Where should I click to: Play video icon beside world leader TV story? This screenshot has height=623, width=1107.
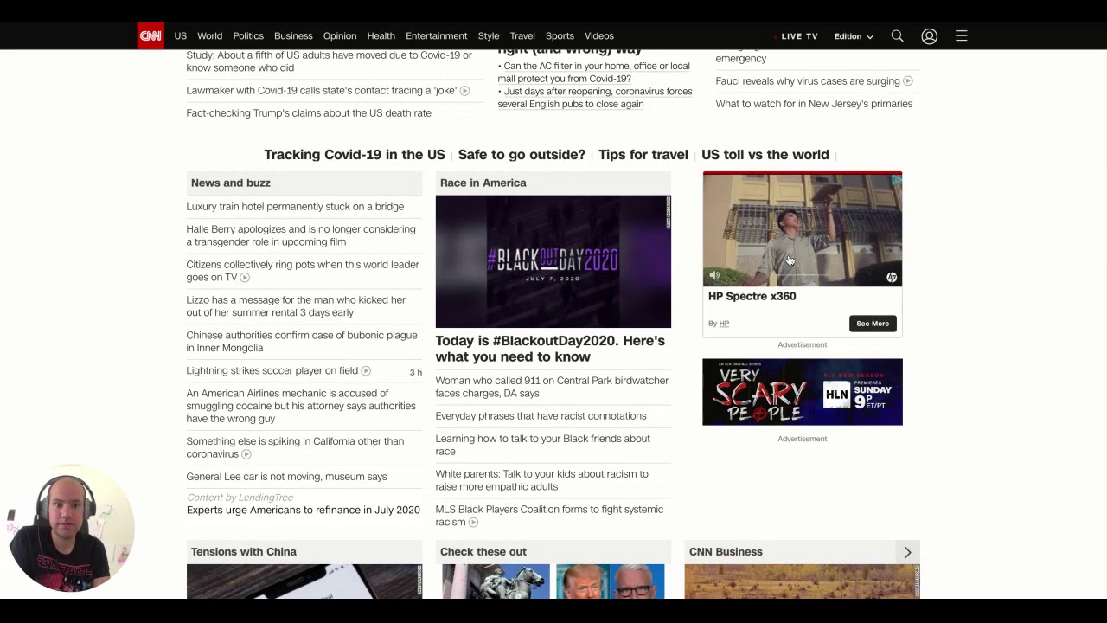(245, 278)
